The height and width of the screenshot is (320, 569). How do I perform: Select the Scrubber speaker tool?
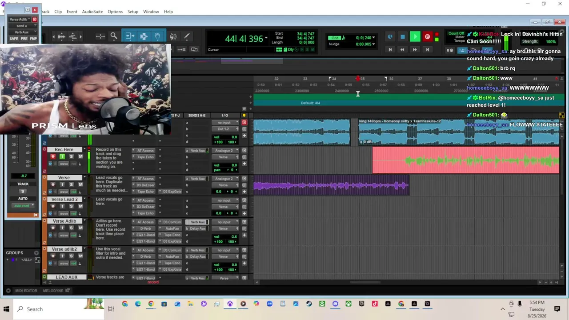coord(173,36)
